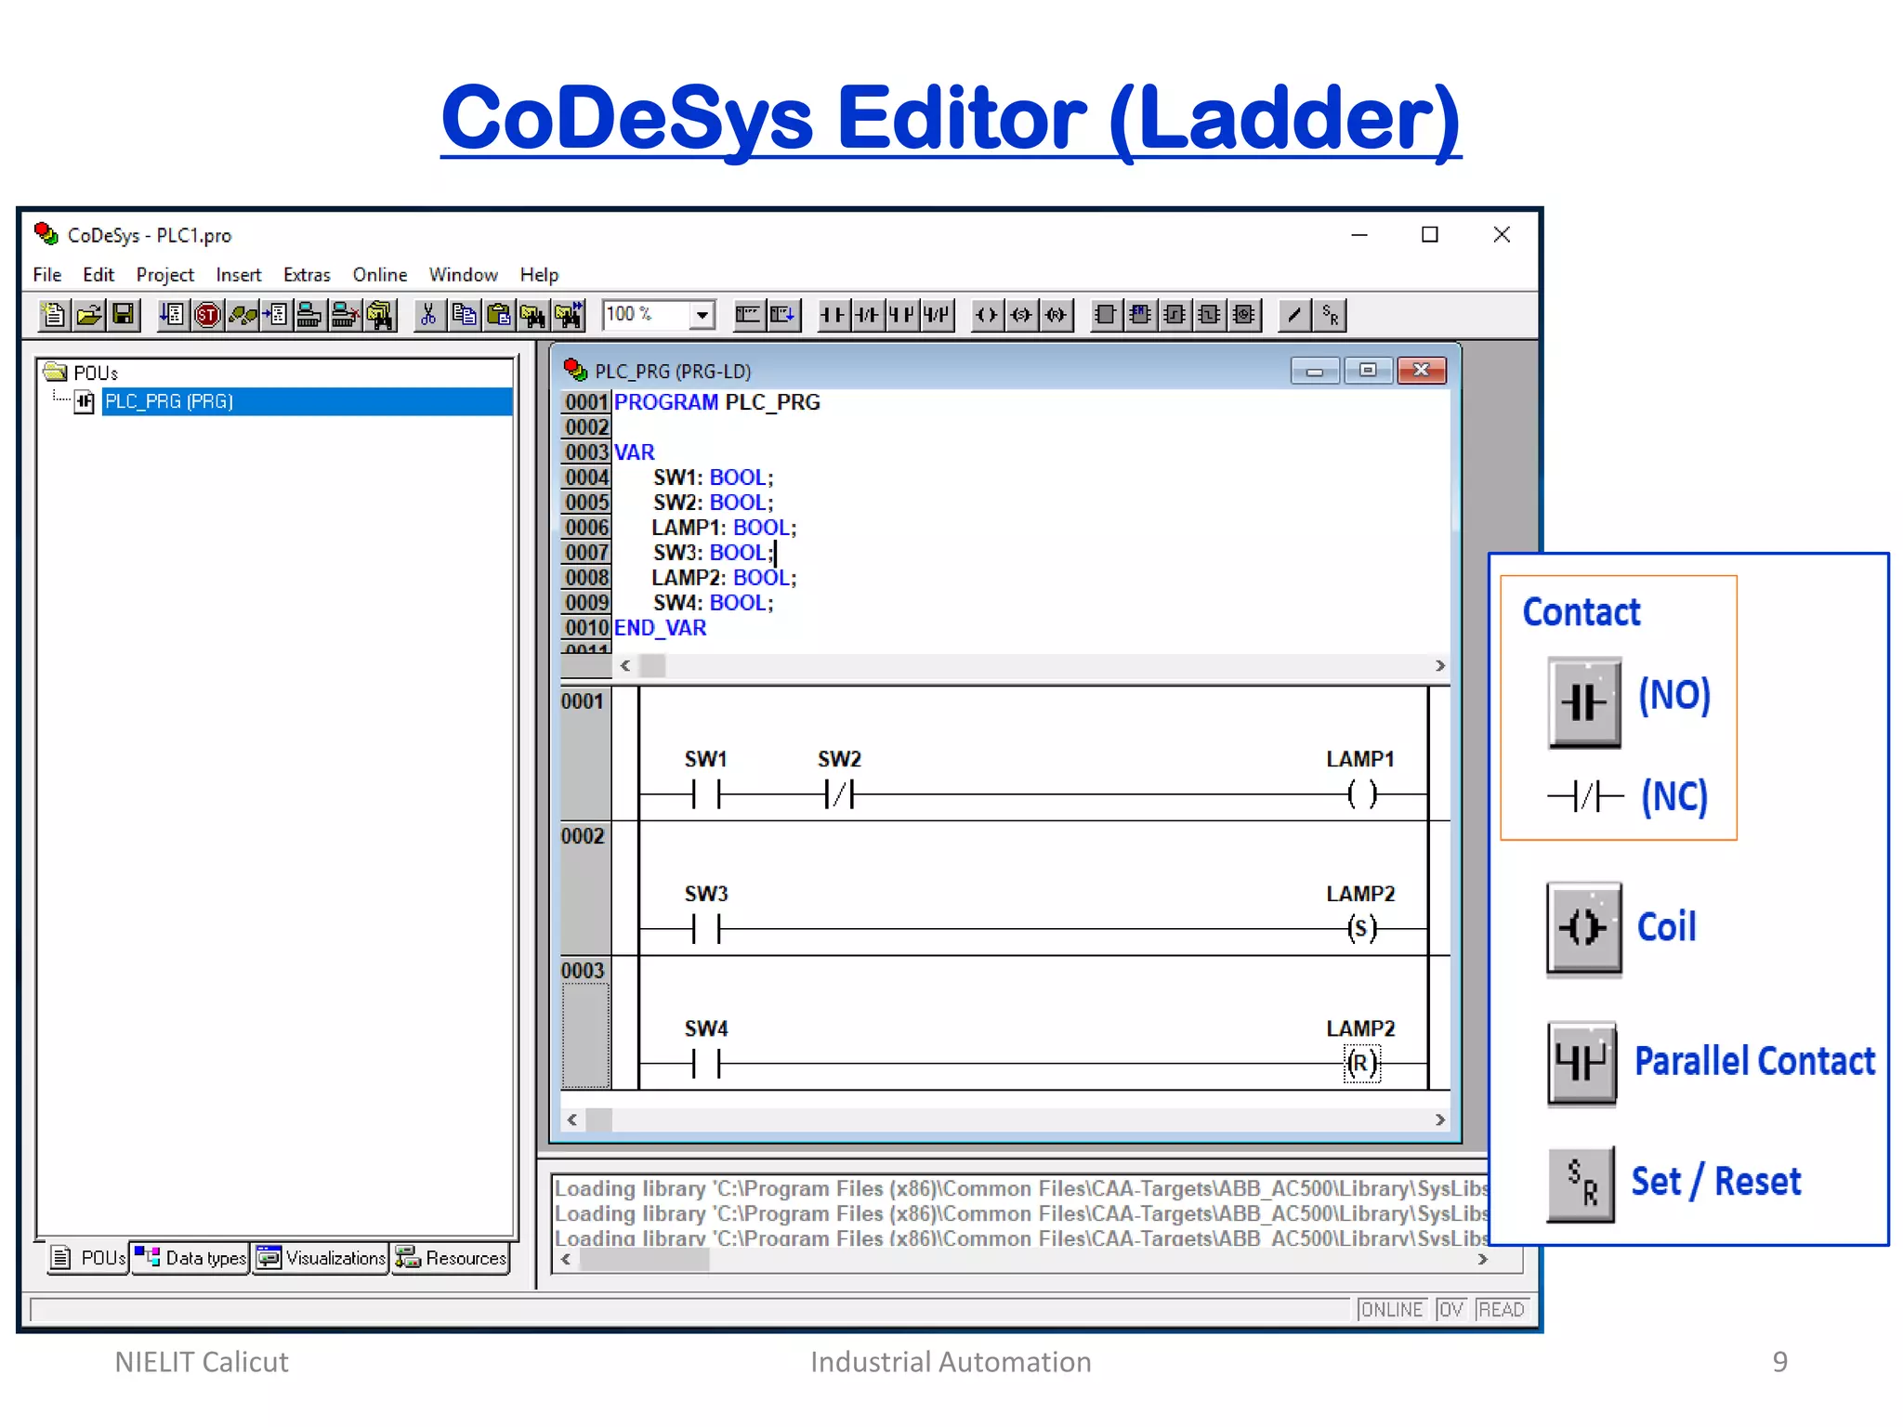The image size is (1903, 1427).
Task: Open the Edit menu
Action: (x=98, y=275)
